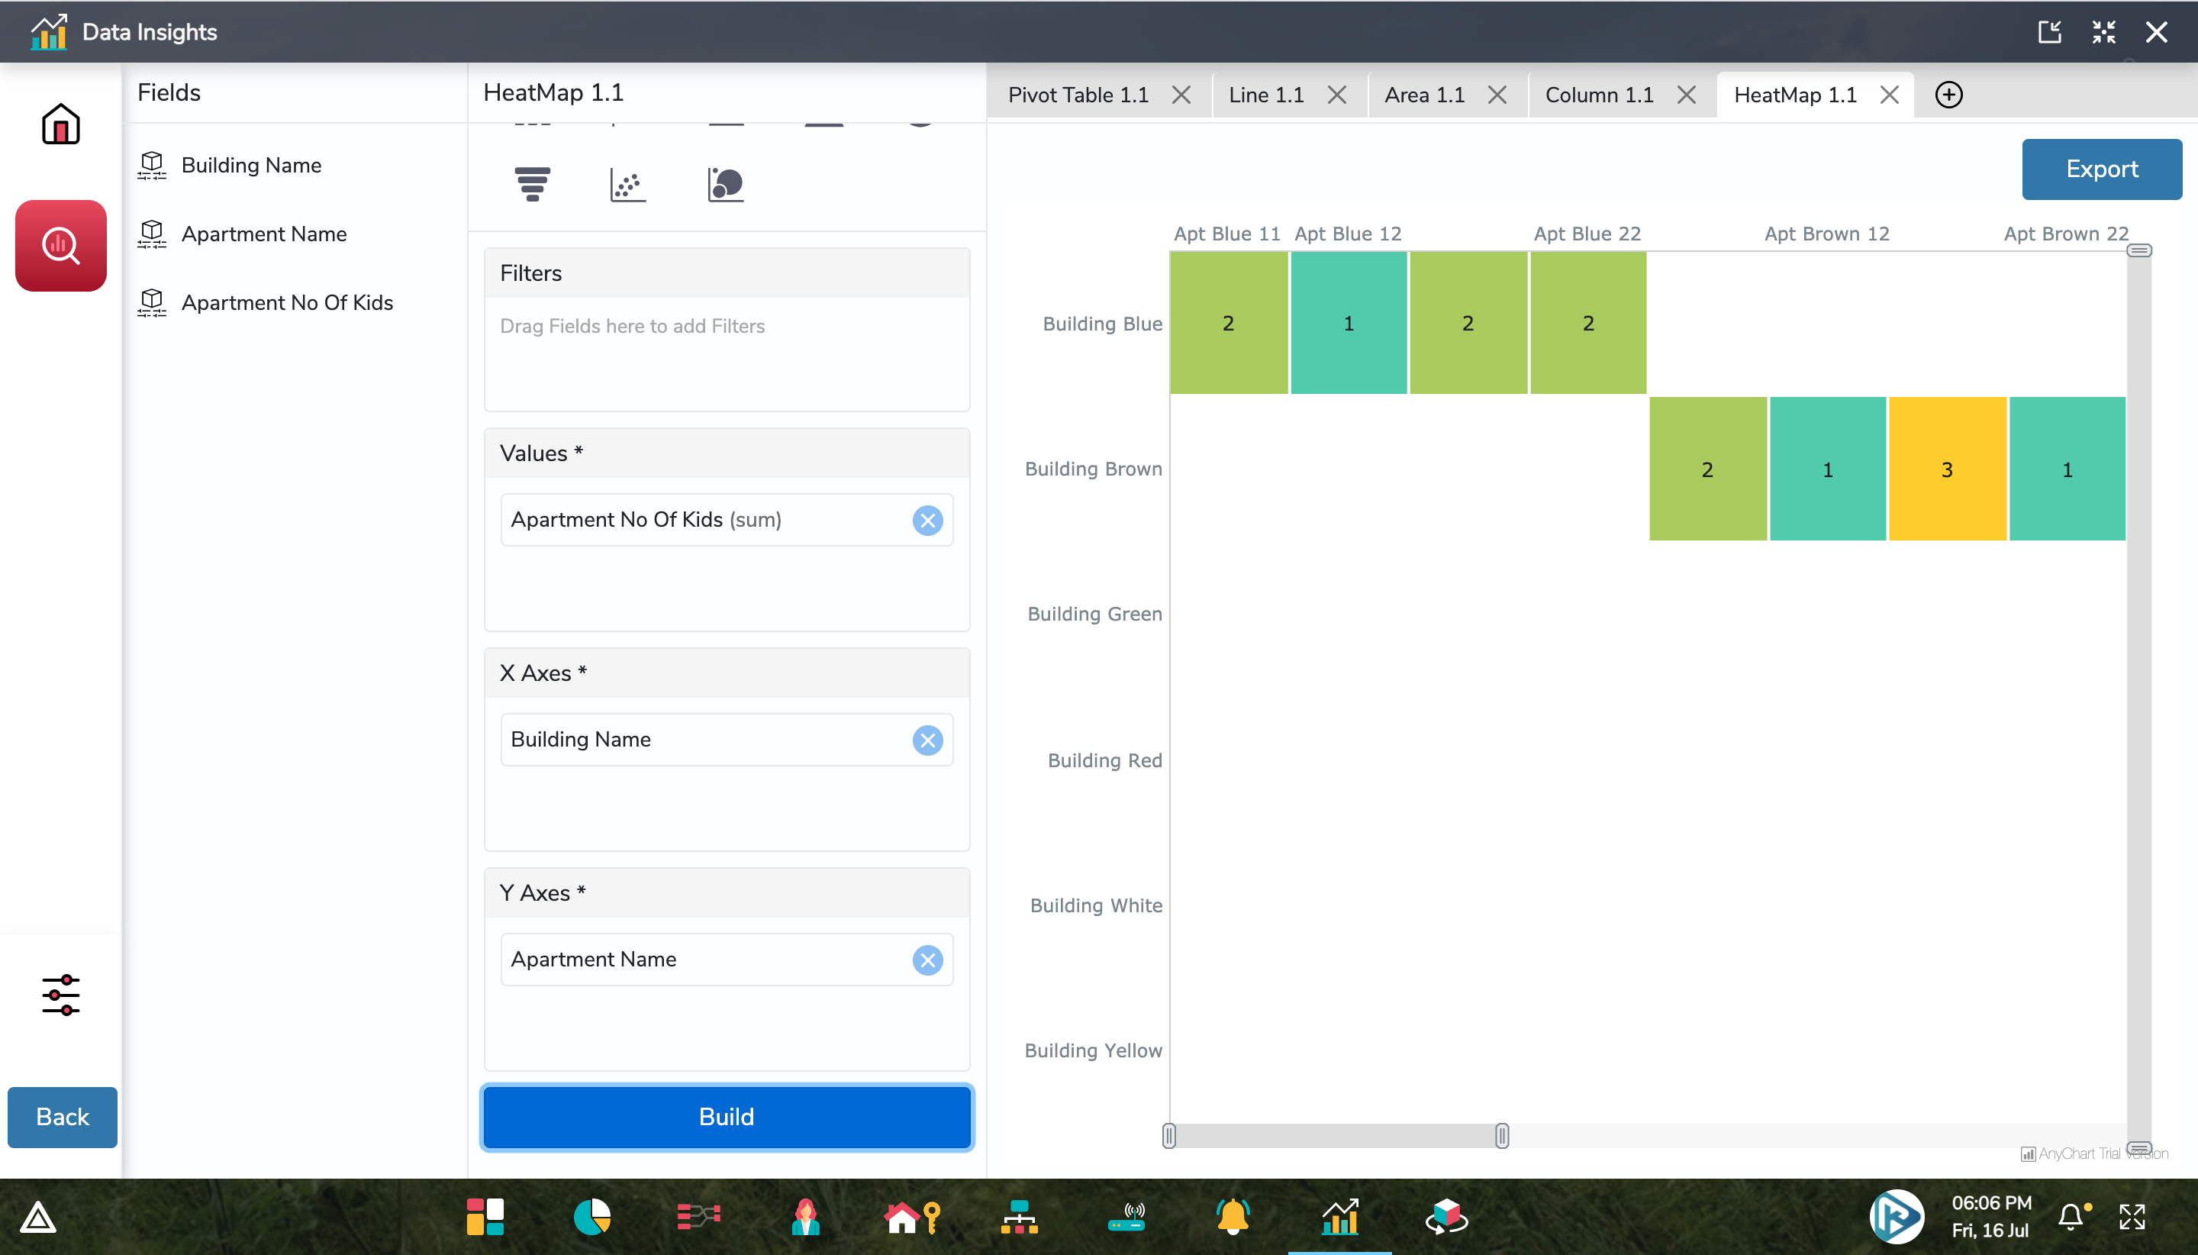Remove Apartment Name from Y Axes
This screenshot has height=1255, width=2198.
click(927, 960)
